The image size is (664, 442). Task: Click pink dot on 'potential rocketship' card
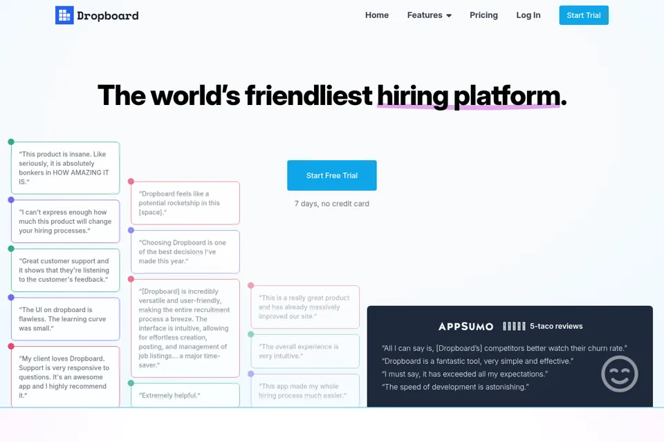coord(131,182)
